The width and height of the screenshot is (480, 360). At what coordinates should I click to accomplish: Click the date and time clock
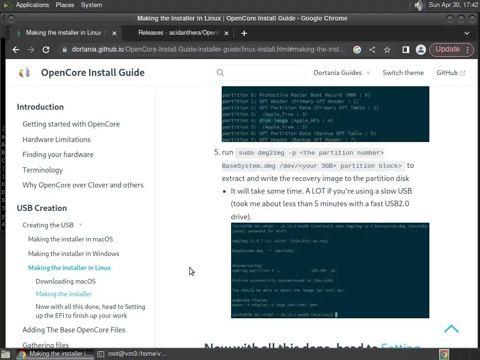pos(453,5)
